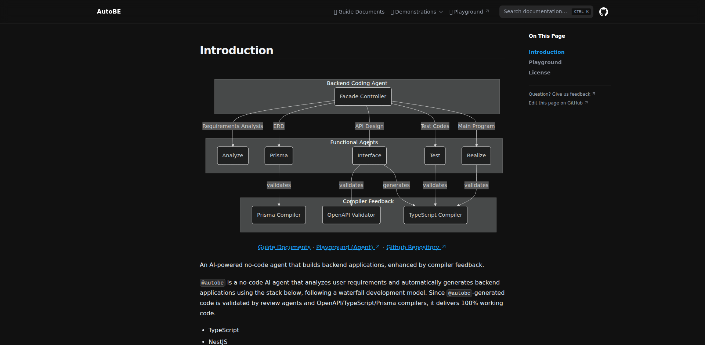Click the Prisma agent node
Viewport: 705px width, 345px height.
coord(279,155)
